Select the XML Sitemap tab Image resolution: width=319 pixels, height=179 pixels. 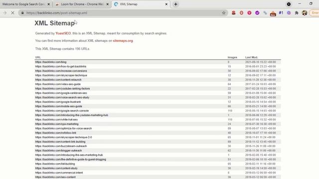[x=141, y=4]
